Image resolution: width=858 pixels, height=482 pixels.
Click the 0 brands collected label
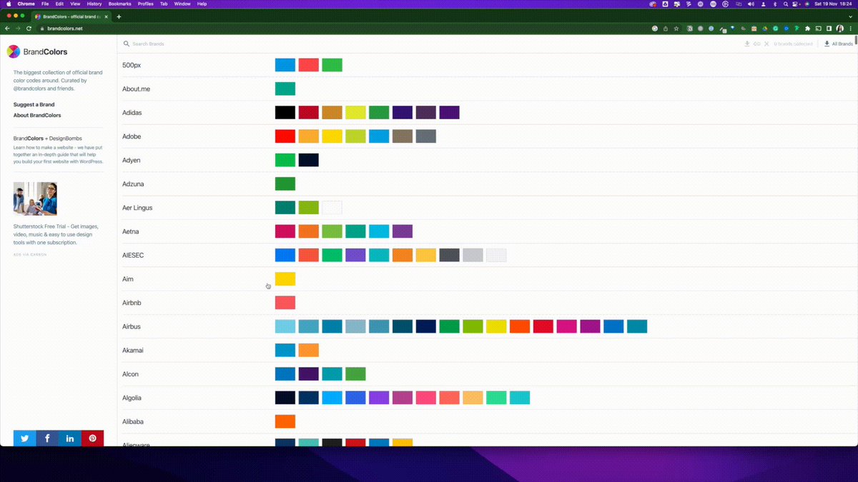coord(793,44)
